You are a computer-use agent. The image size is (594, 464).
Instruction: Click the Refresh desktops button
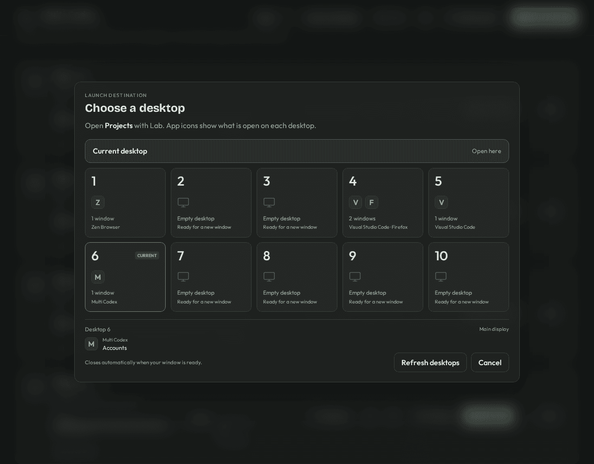pyautogui.click(x=430, y=362)
